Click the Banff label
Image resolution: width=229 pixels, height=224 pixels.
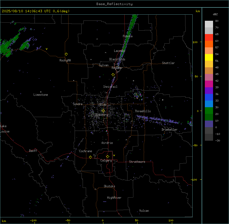(33, 151)
